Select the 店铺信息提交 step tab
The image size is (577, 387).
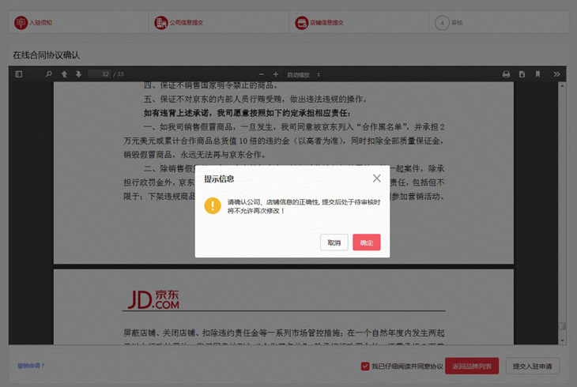(x=359, y=23)
